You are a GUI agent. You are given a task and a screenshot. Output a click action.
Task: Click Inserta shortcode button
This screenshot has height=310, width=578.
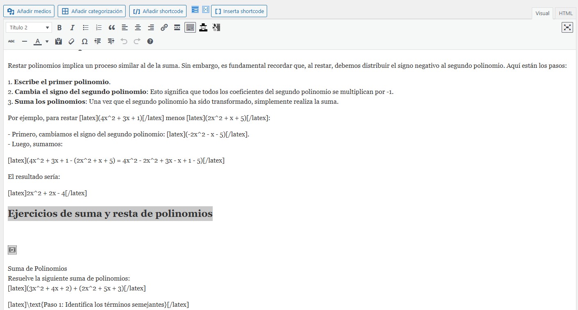tap(239, 11)
